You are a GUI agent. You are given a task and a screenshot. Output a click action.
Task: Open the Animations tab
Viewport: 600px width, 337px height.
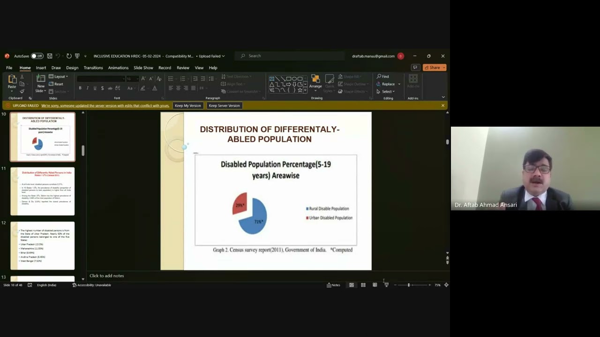click(118, 68)
